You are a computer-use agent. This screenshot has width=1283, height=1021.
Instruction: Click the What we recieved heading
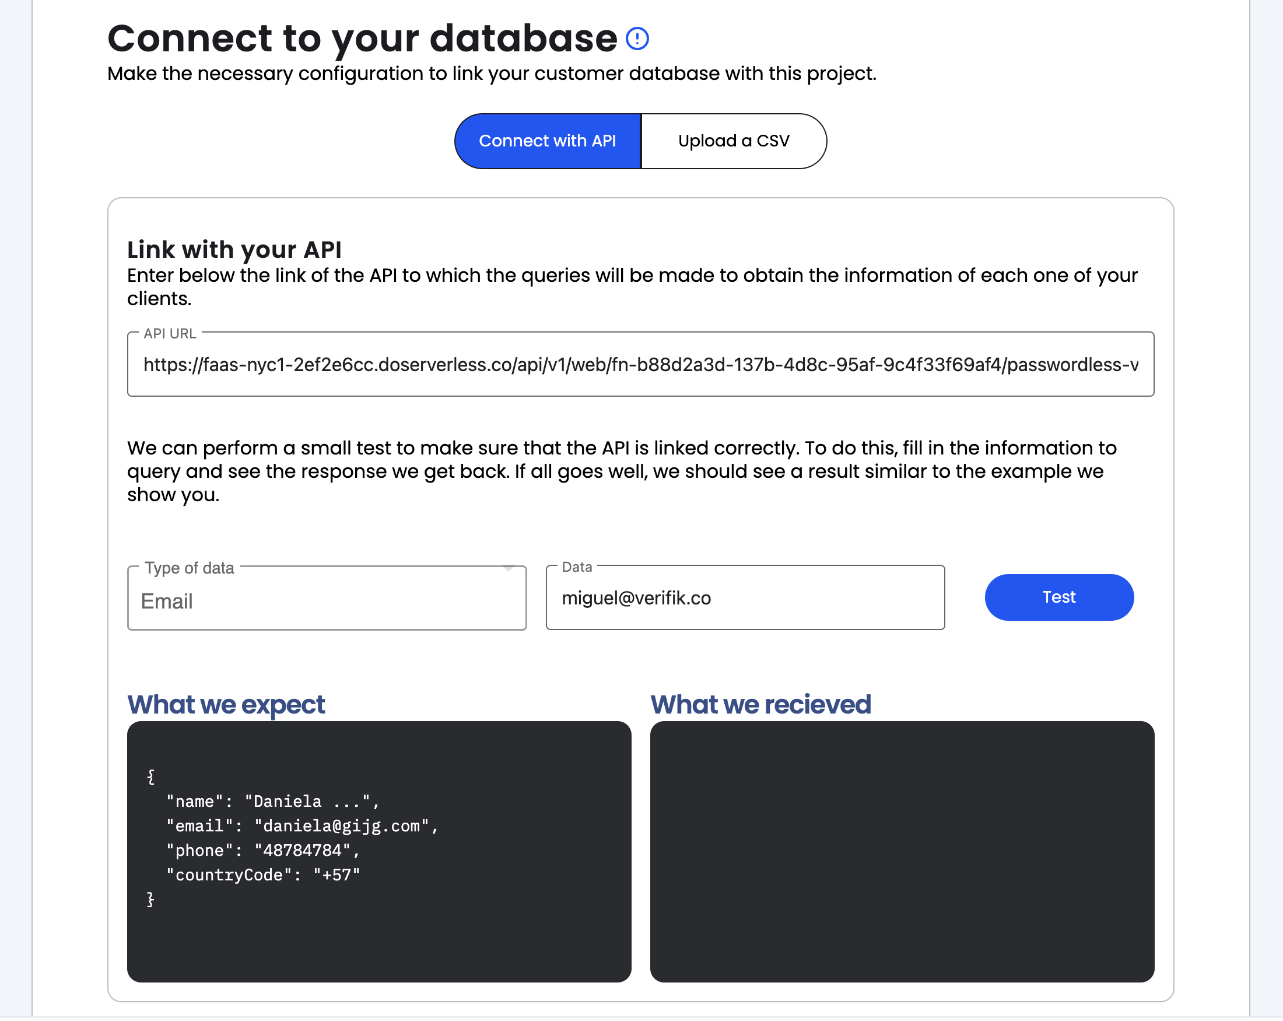click(760, 704)
